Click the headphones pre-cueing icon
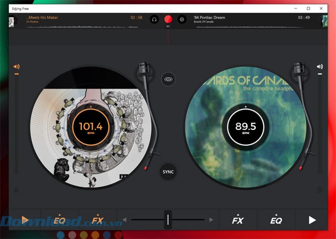336x239 pixels. click(x=154, y=19)
